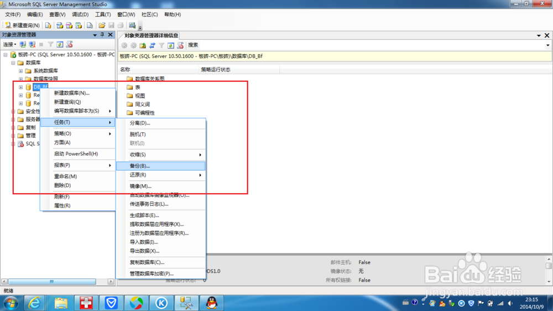Expand the DB_Bf database node
The height and width of the screenshot is (311, 553).
coord(21,87)
